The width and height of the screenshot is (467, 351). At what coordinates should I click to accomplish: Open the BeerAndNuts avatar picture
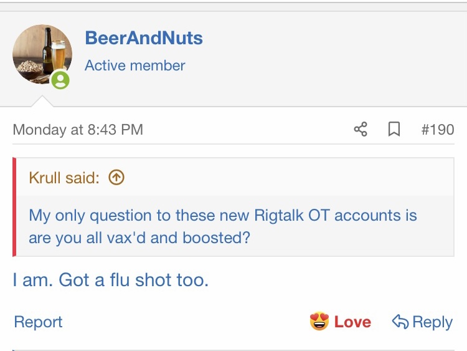(x=42, y=54)
